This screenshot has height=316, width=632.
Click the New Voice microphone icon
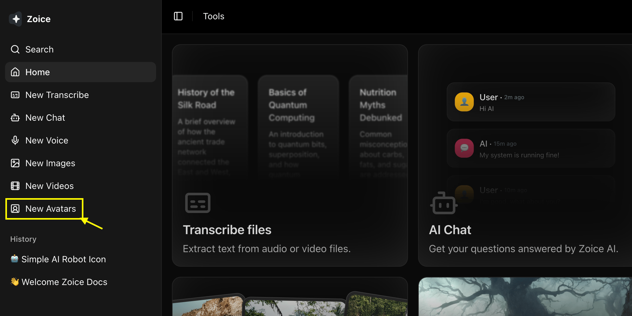[x=15, y=140]
